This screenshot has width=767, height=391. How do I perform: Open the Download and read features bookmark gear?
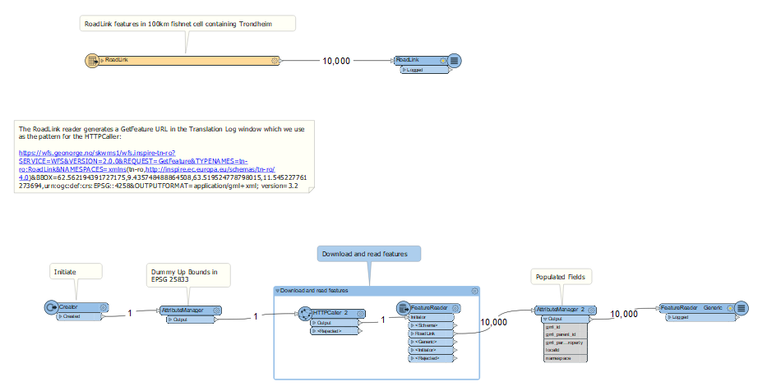coord(474,291)
